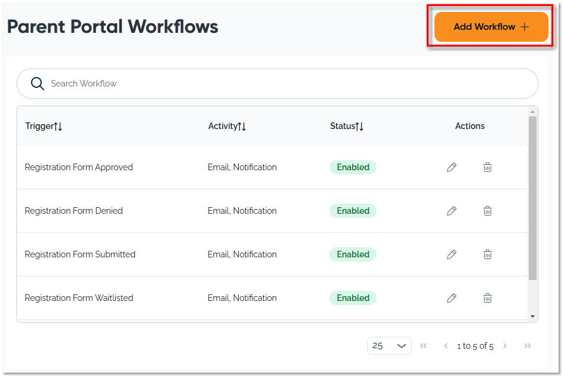Screen dimensions: 564x378
Task: Sort table by Trigger column
Action: 44,126
